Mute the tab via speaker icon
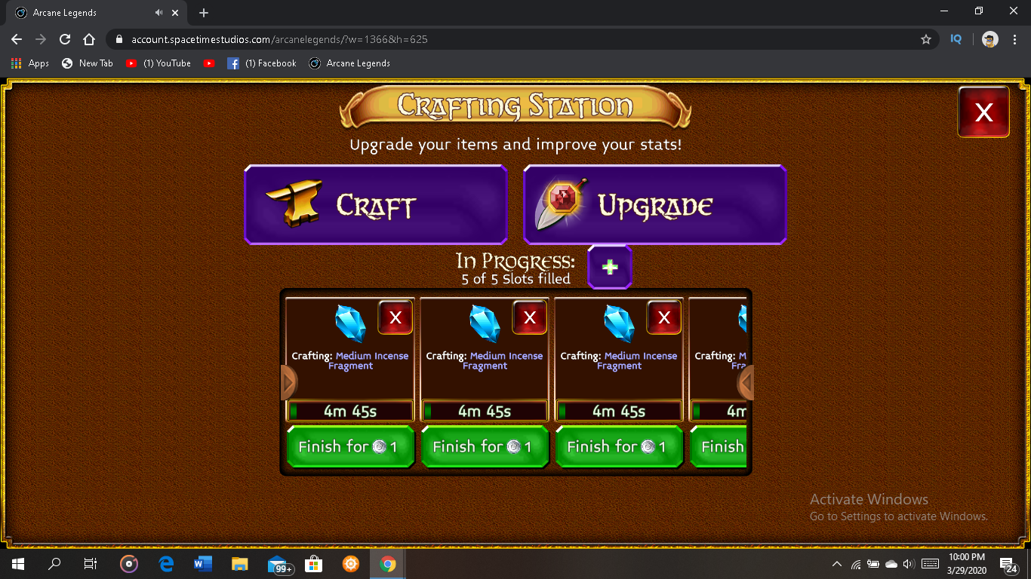This screenshot has width=1031, height=579. [159, 13]
